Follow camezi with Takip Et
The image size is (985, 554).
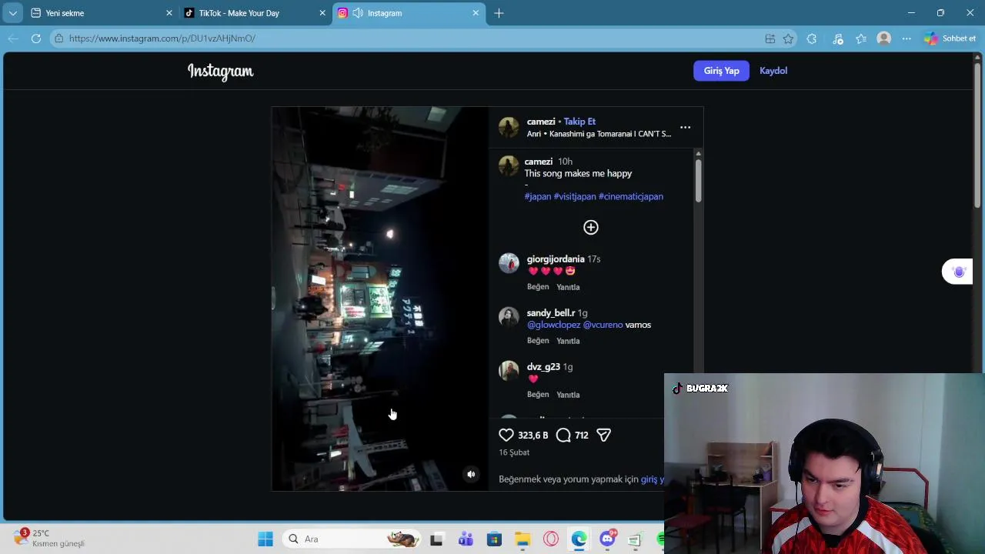pyautogui.click(x=579, y=122)
